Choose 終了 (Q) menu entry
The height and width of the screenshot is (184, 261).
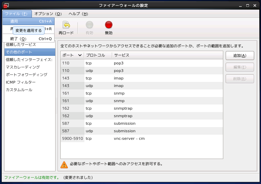click(28, 39)
